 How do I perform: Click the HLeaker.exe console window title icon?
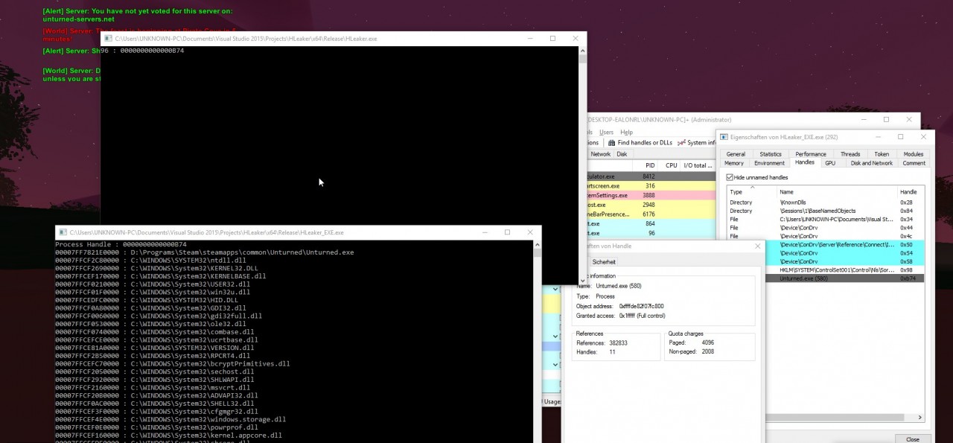coord(108,39)
